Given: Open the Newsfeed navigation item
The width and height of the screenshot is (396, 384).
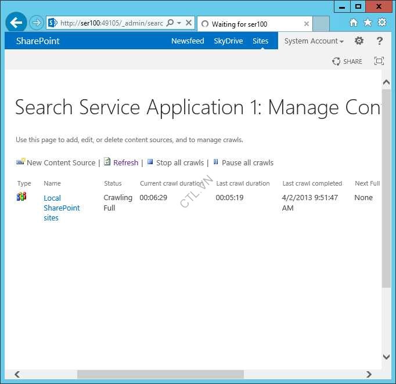Looking at the screenshot, I should (188, 41).
